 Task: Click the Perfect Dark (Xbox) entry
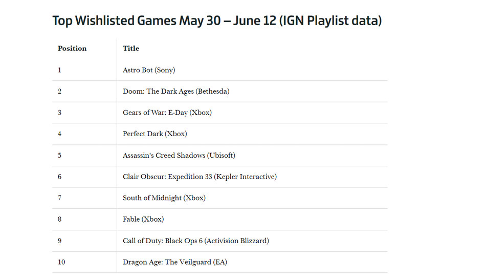coord(155,134)
